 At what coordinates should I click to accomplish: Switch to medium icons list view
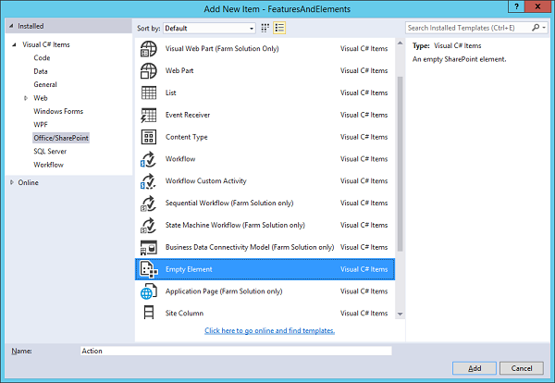279,28
